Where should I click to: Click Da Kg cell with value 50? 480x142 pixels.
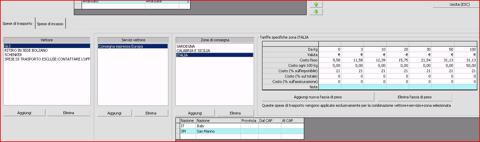[x=443, y=49]
